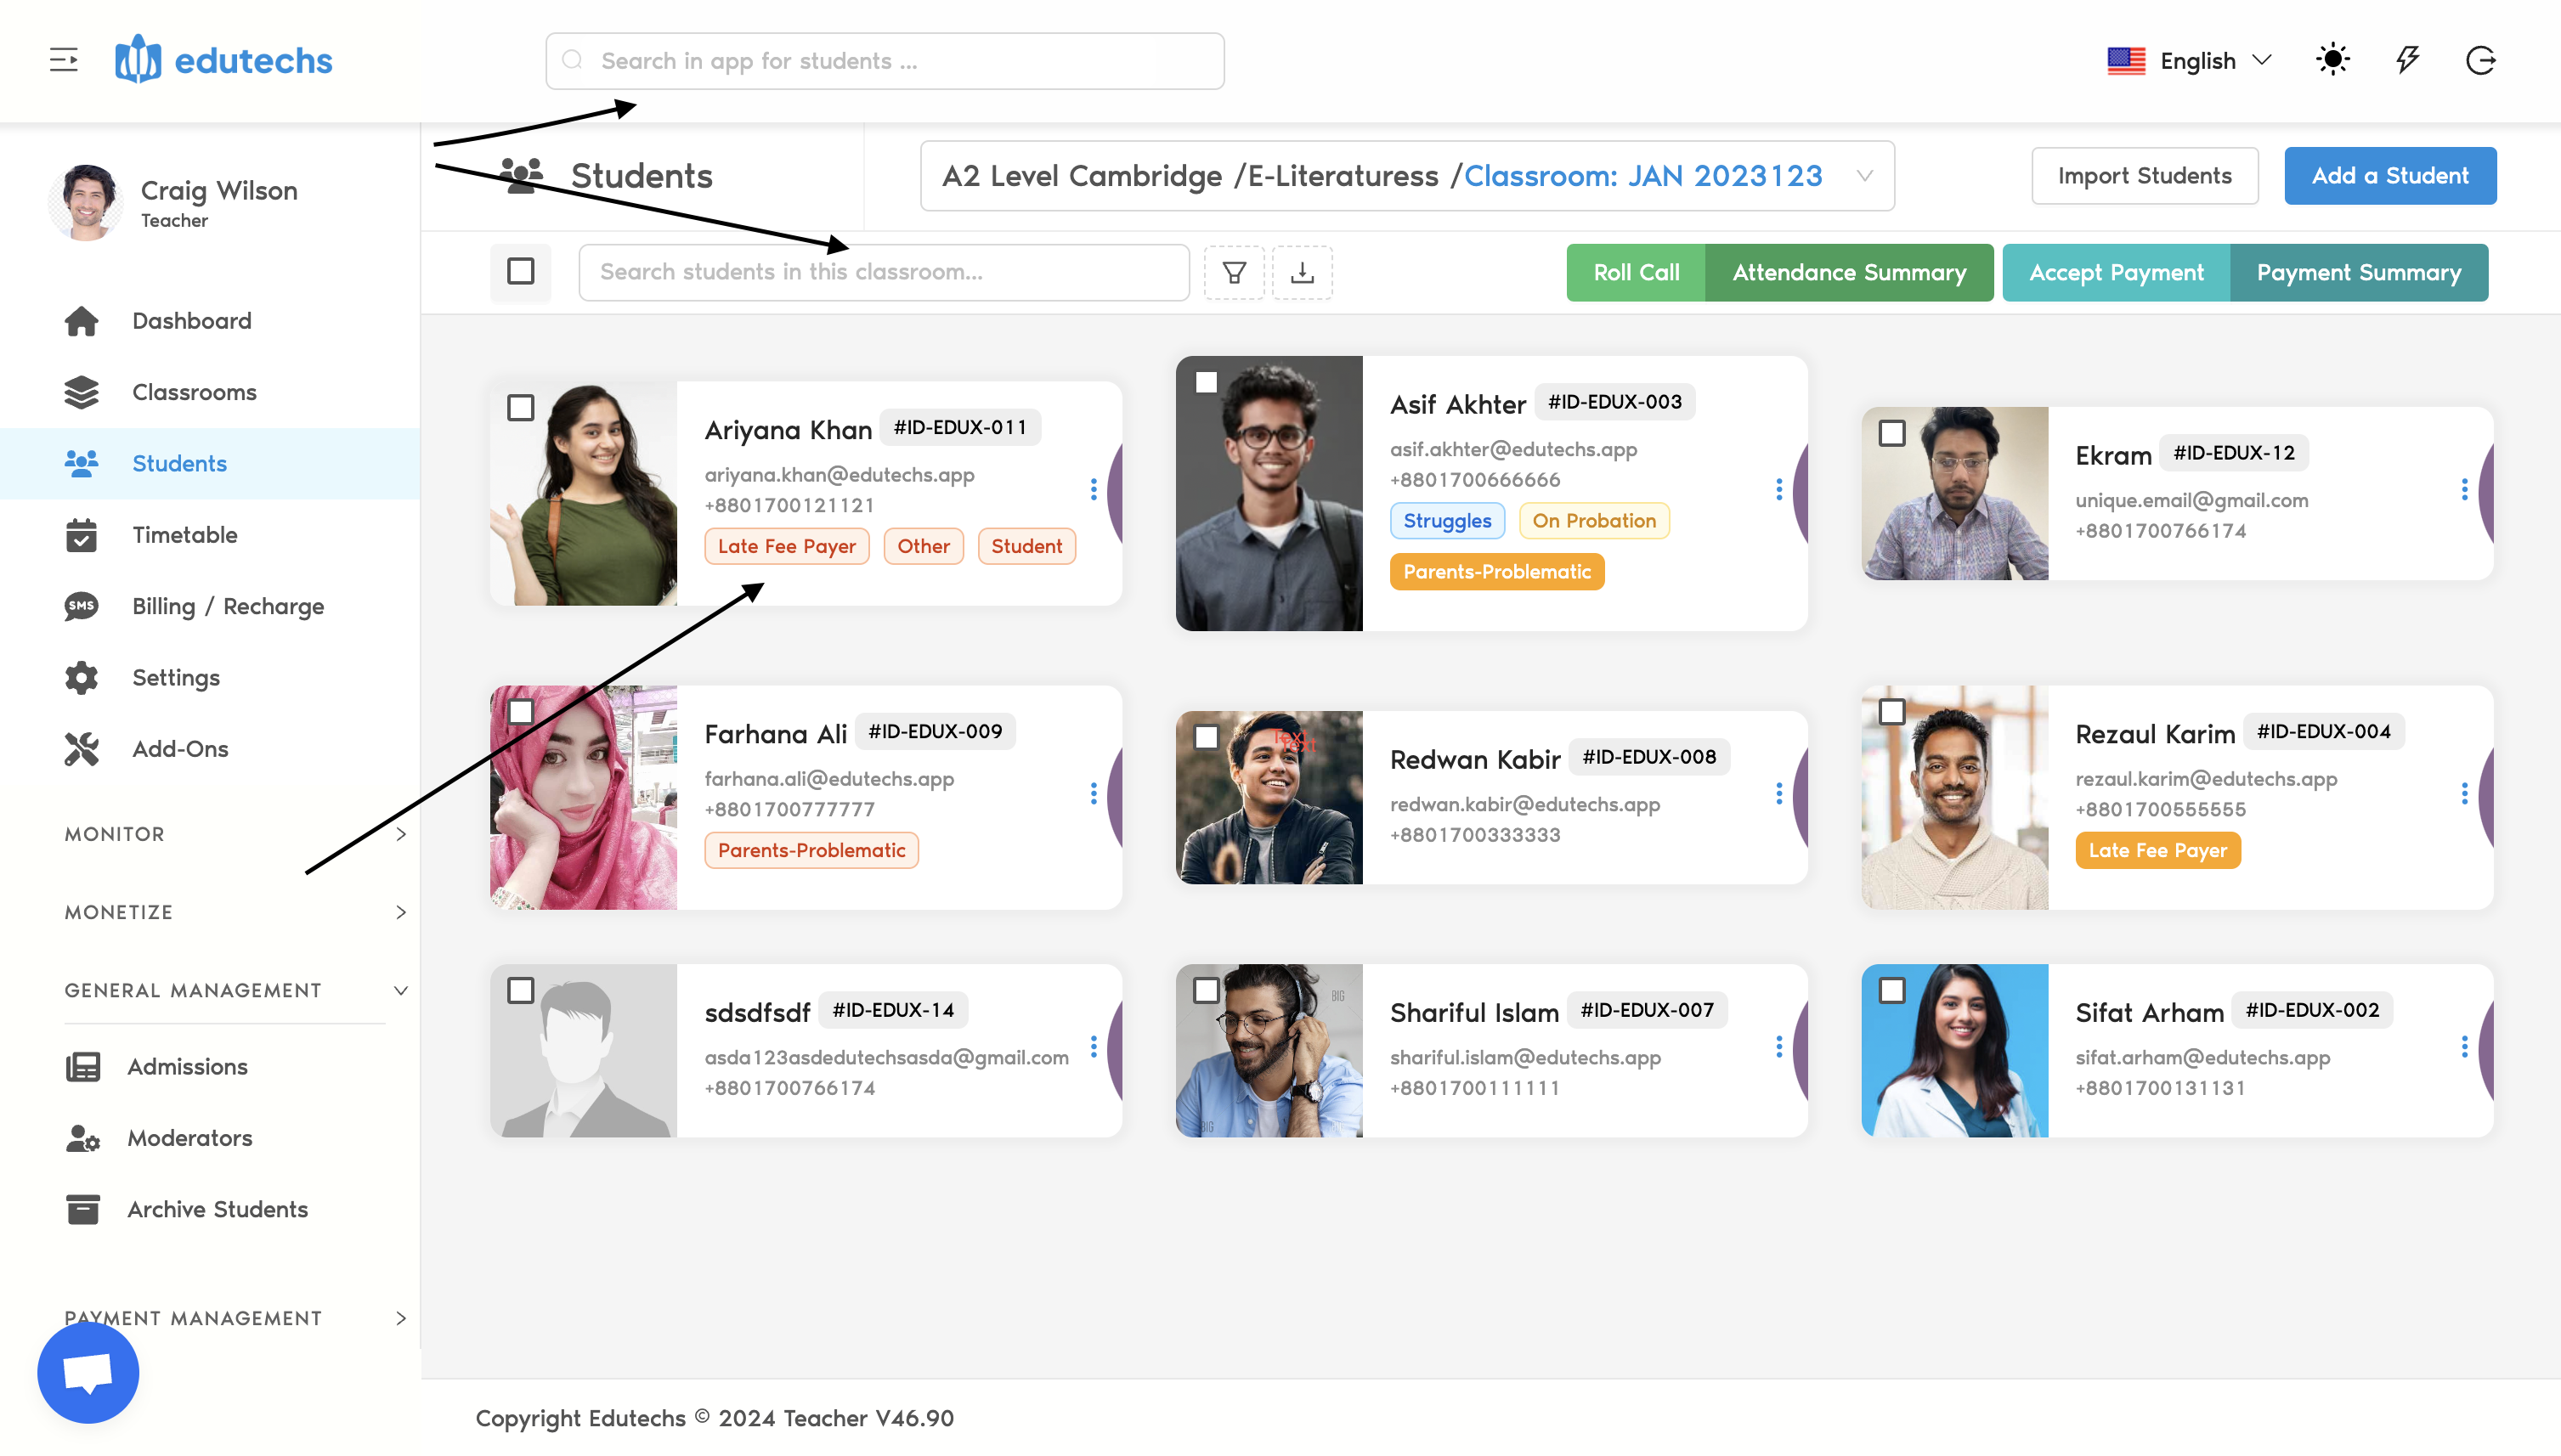Open the chat support bubble
Screen dimensions: 2561x1456
tap(88, 1372)
